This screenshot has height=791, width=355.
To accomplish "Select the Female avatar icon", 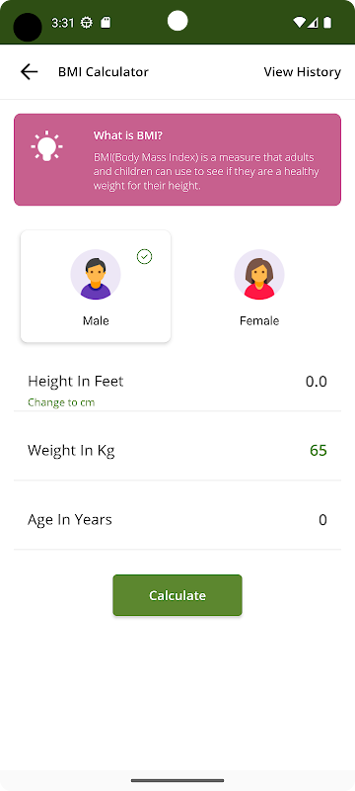I will [259, 275].
